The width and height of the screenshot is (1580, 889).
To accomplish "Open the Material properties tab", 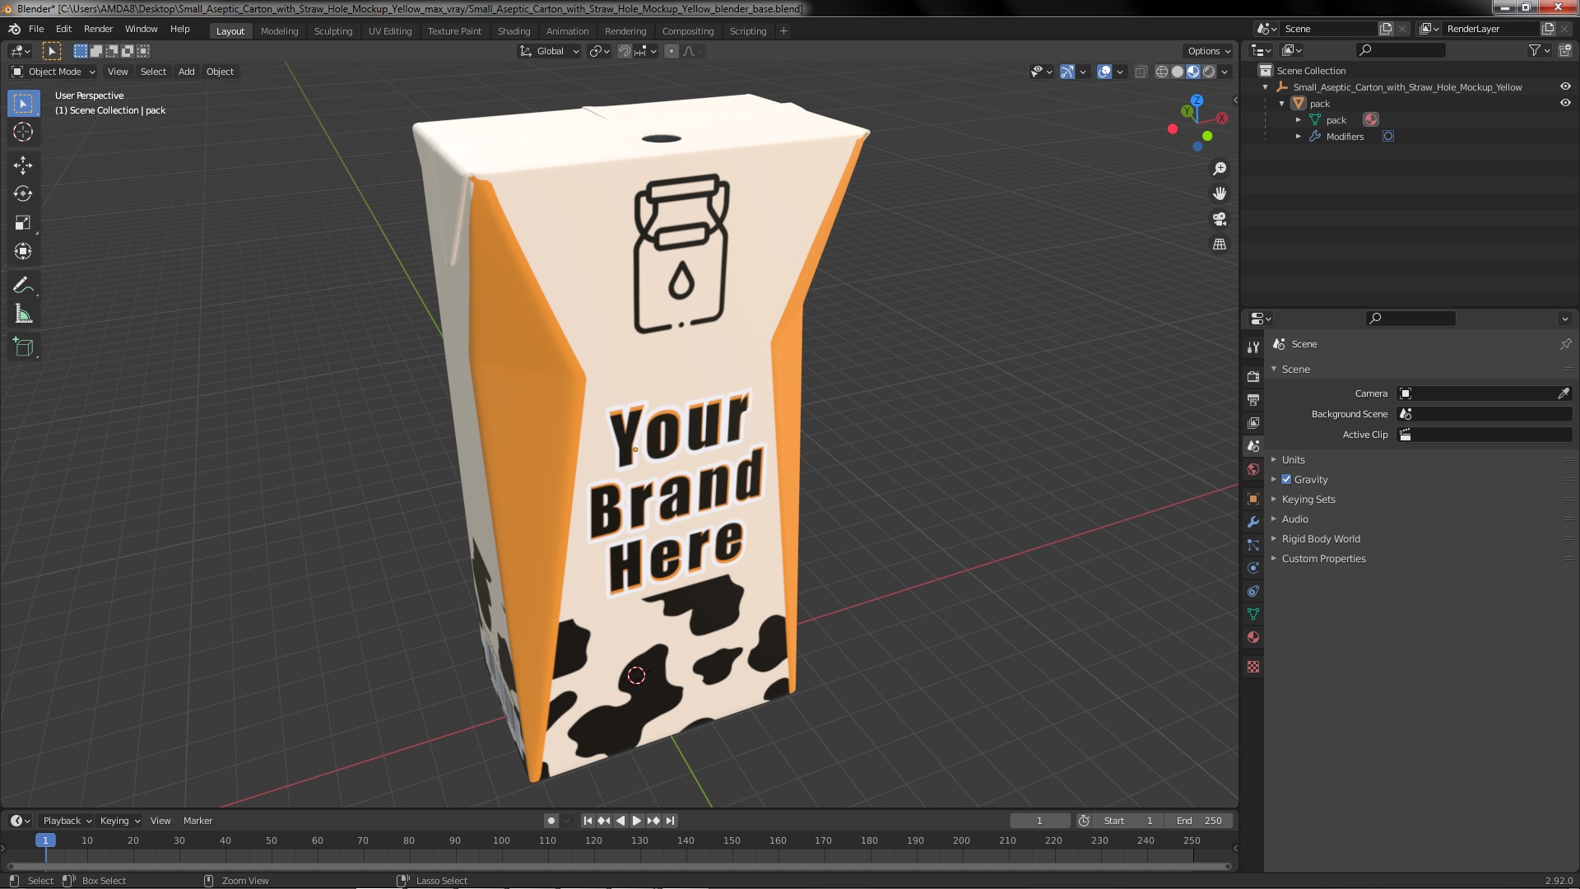I will 1253,637.
